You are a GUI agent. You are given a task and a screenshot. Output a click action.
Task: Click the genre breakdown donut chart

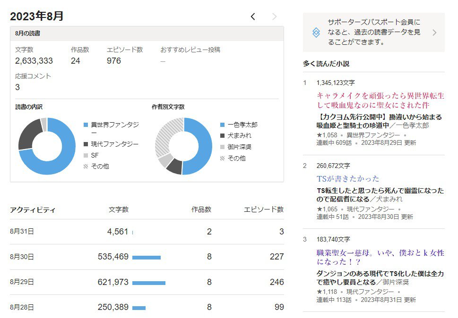[x=47, y=146]
